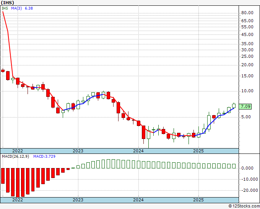The image size is (260, 209).
Task: Click the 25.00 price axis label
Action: tap(247, 56)
